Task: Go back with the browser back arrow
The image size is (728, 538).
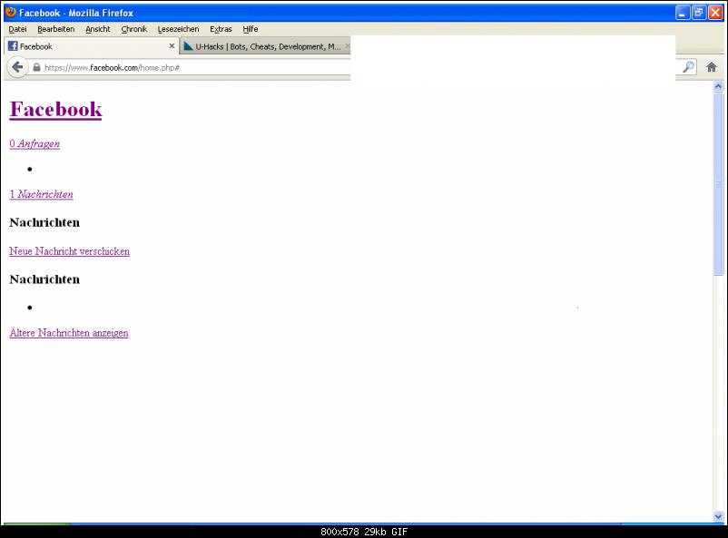Action: (x=17, y=67)
